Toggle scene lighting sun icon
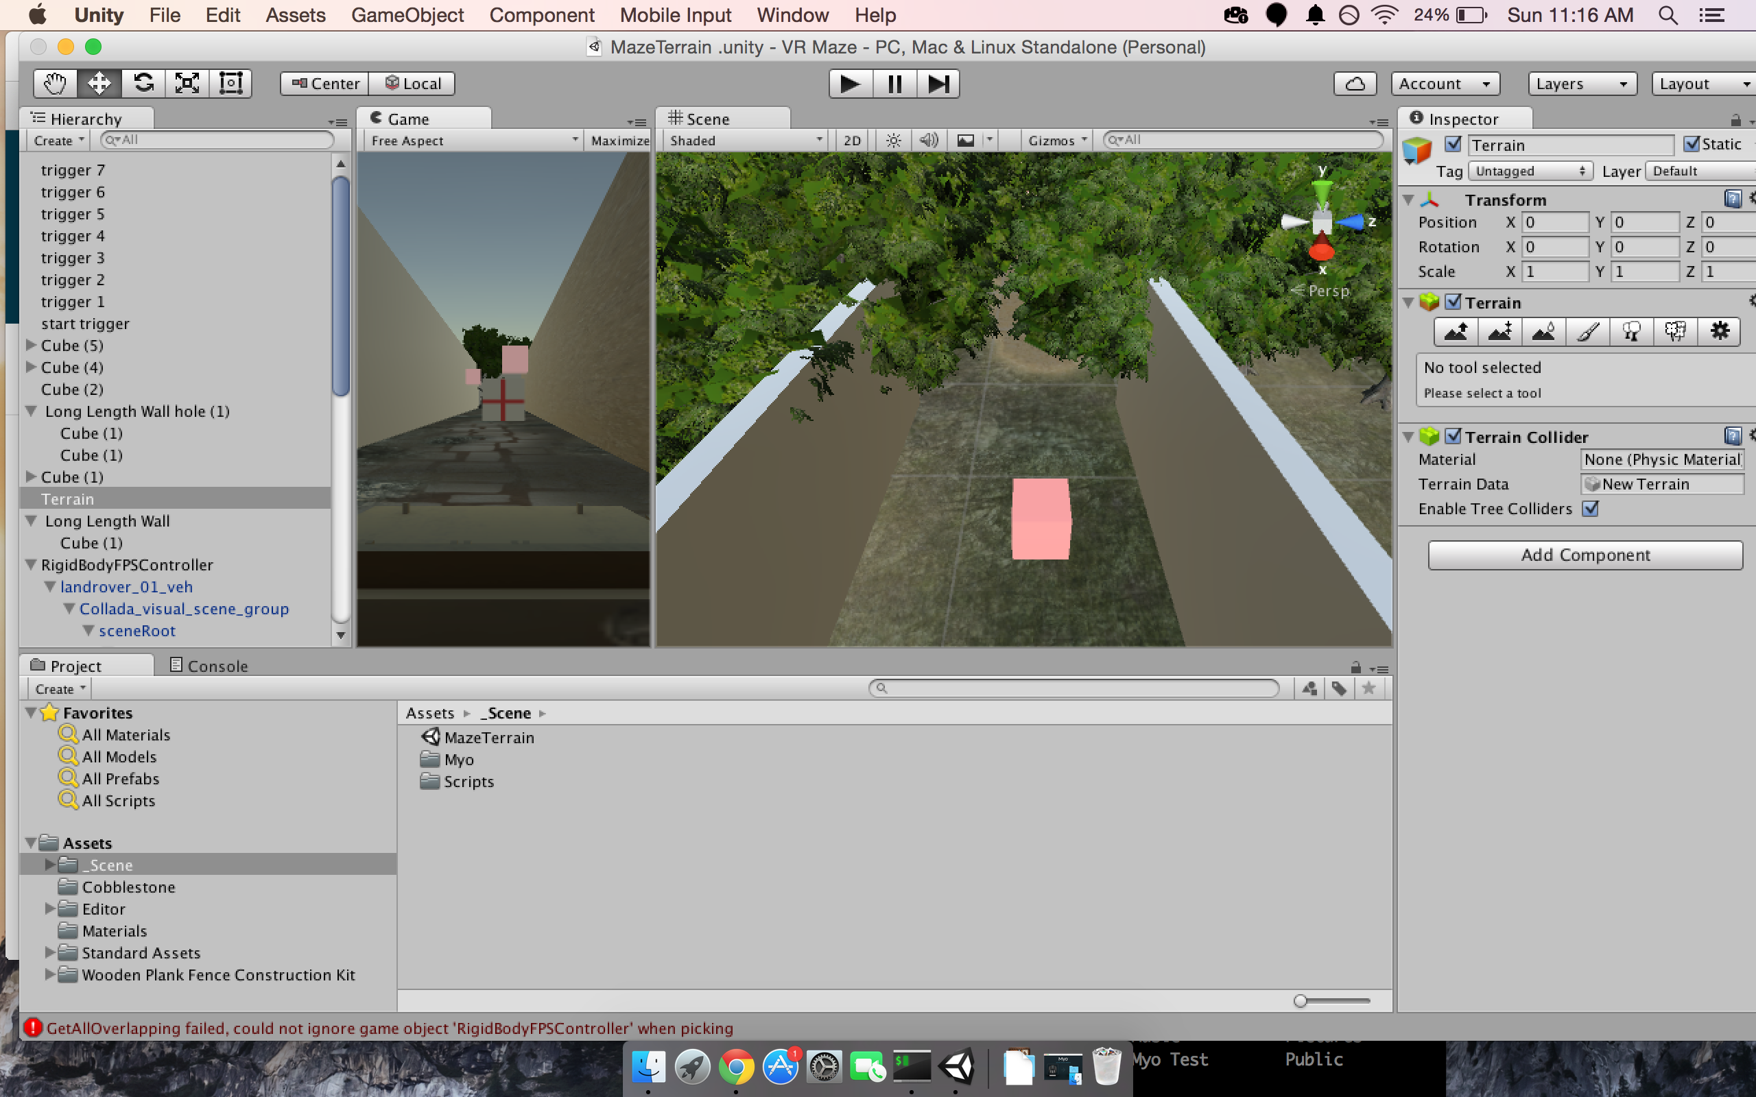The image size is (1756, 1097). (893, 140)
